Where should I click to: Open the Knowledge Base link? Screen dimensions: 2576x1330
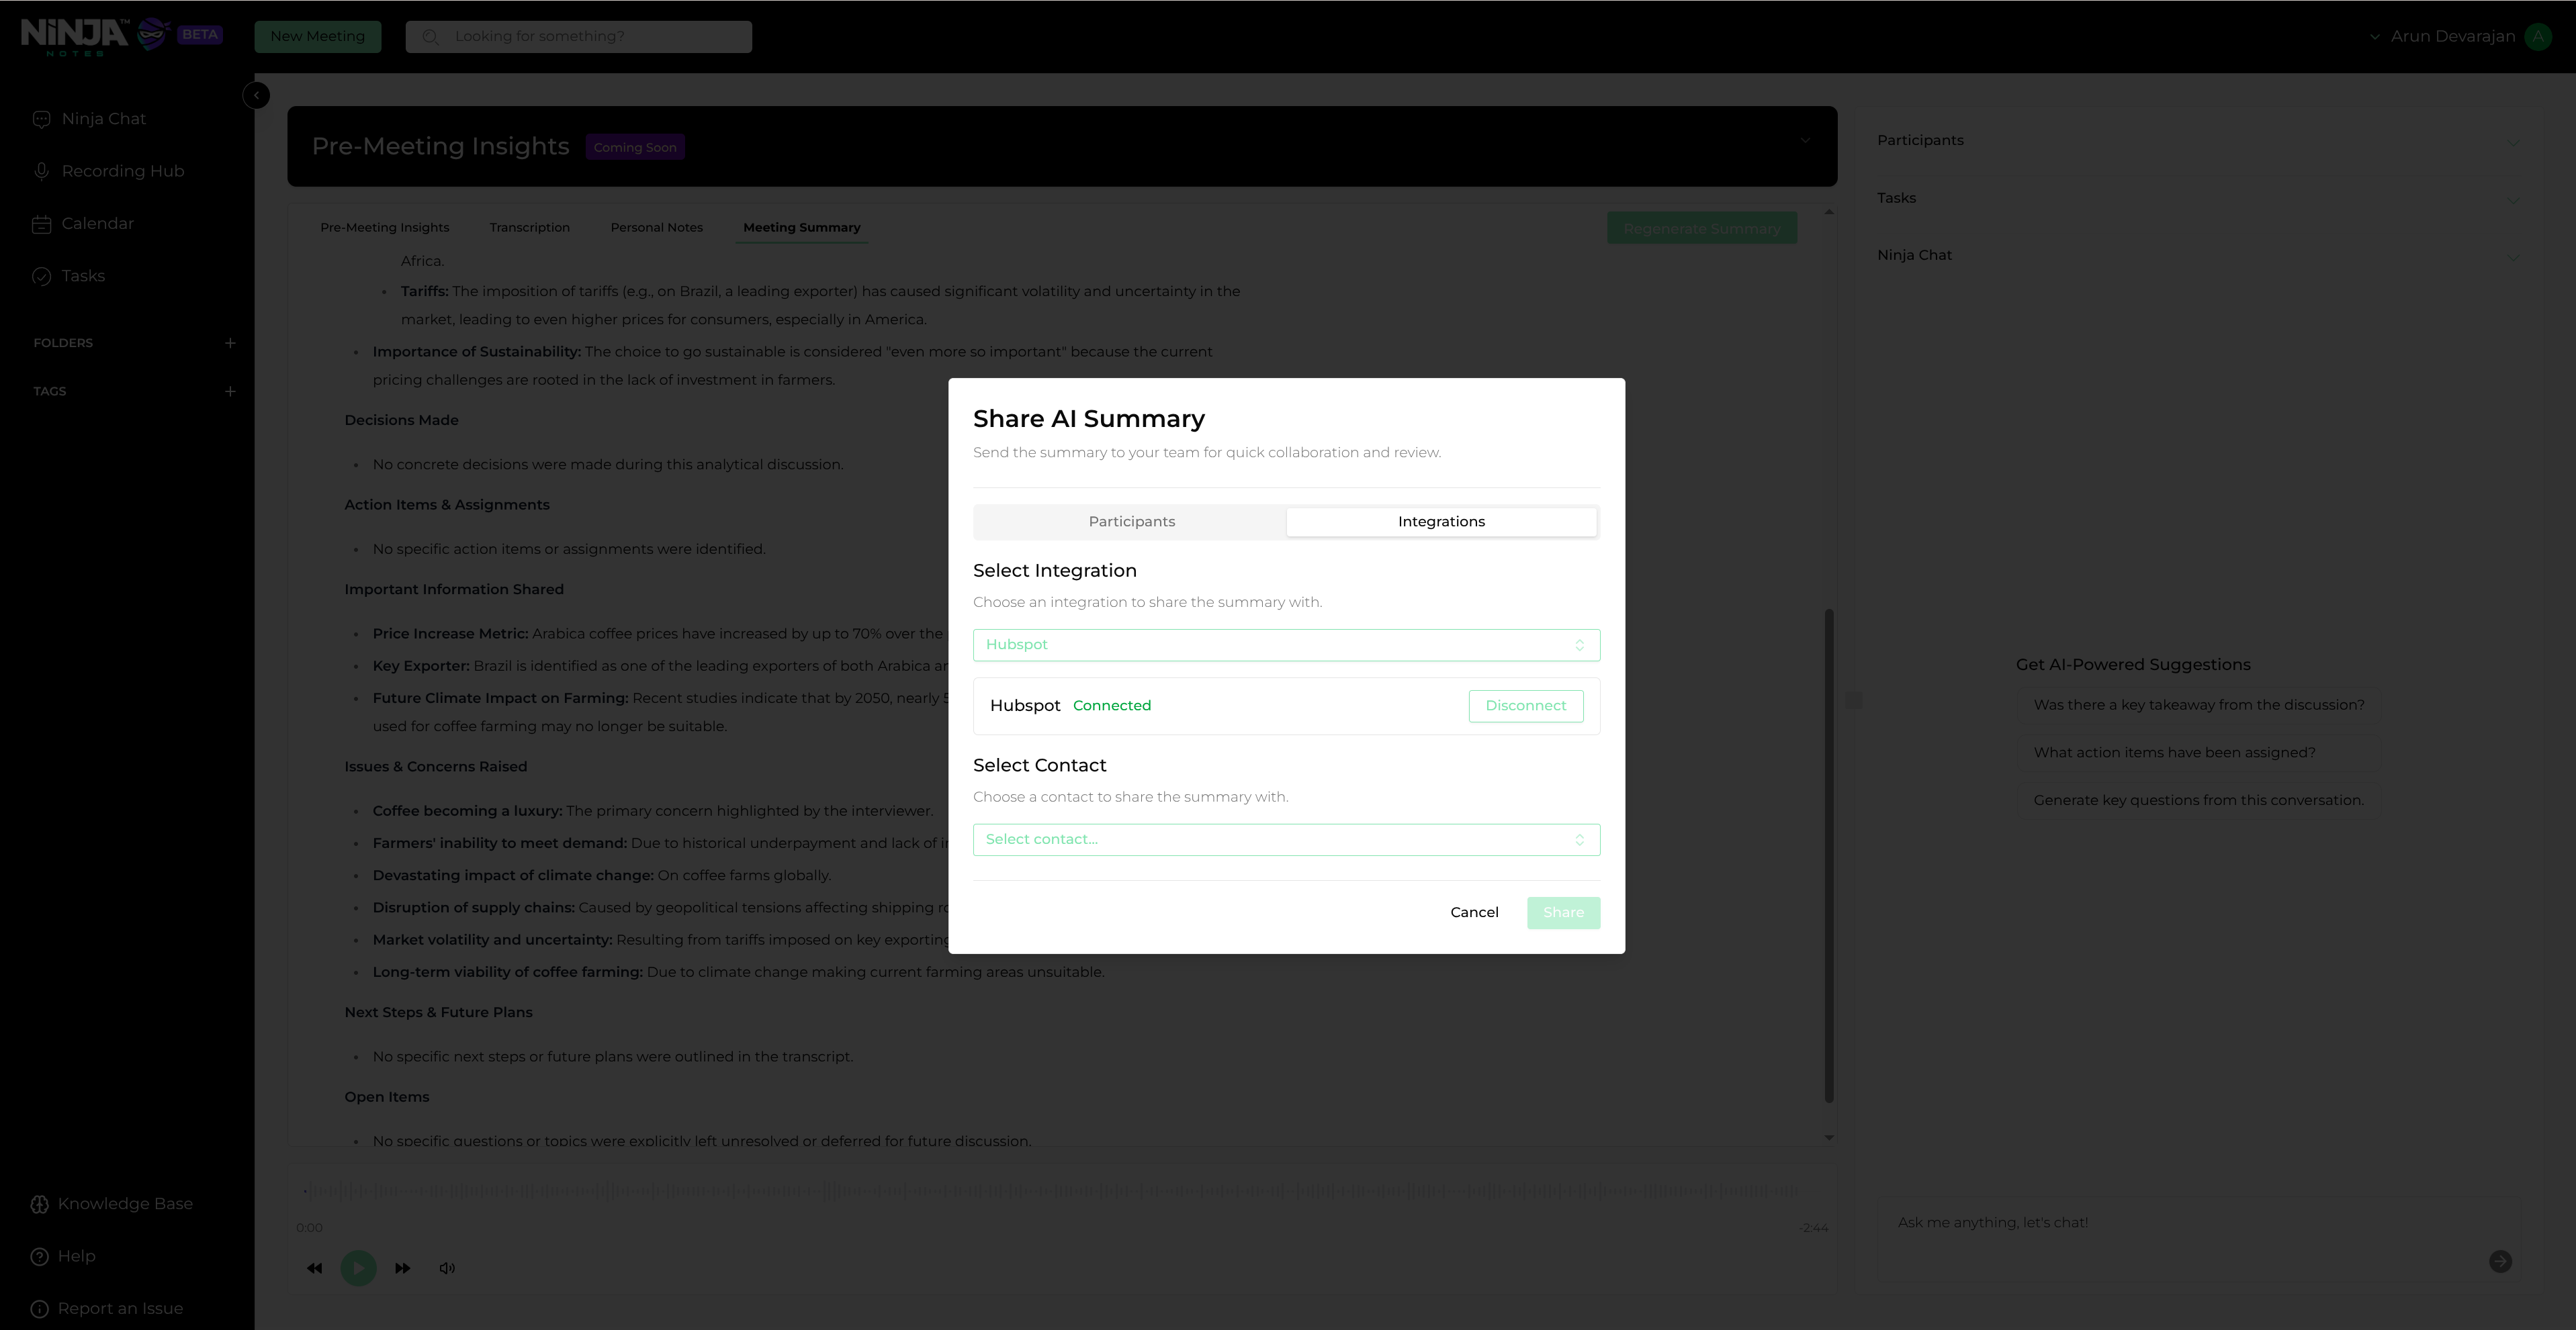point(112,1204)
